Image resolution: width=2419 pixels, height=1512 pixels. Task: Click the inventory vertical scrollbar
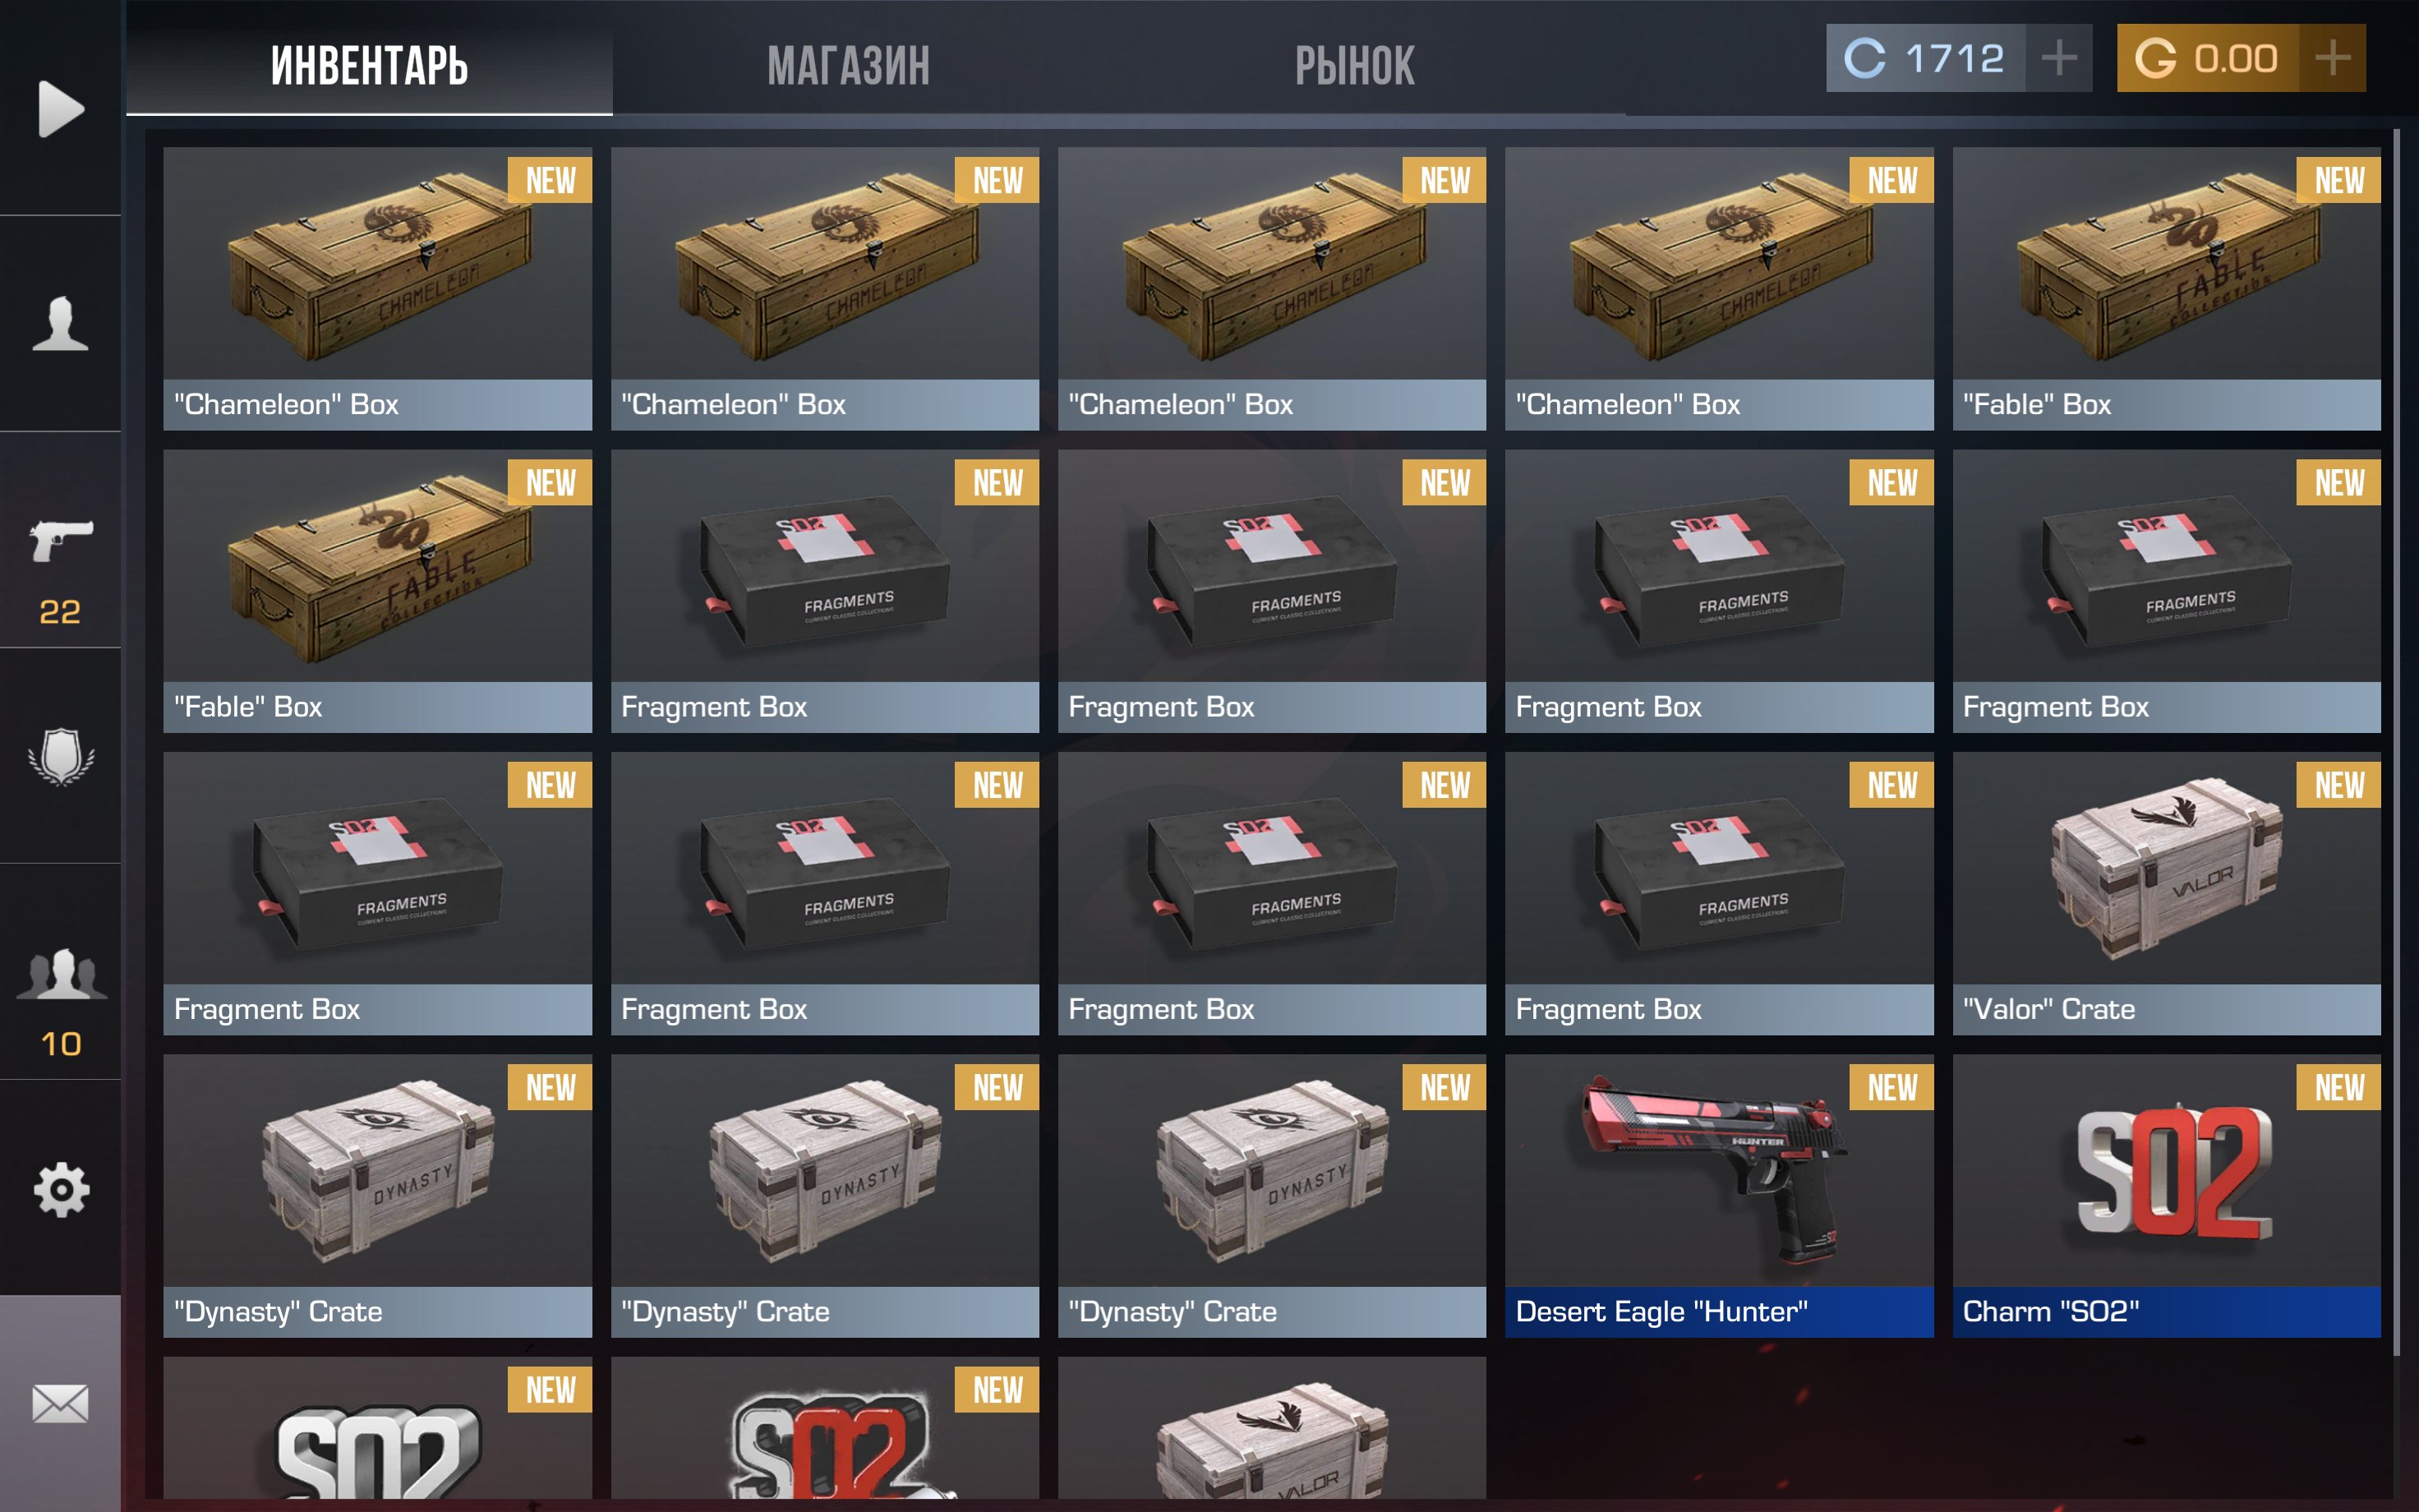click(x=2397, y=743)
